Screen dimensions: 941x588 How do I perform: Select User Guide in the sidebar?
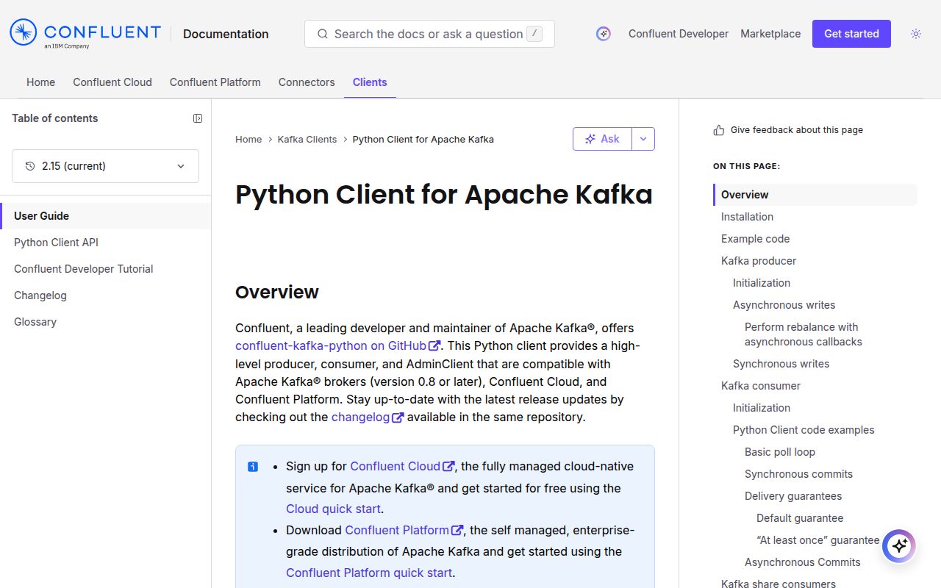[x=105, y=216]
